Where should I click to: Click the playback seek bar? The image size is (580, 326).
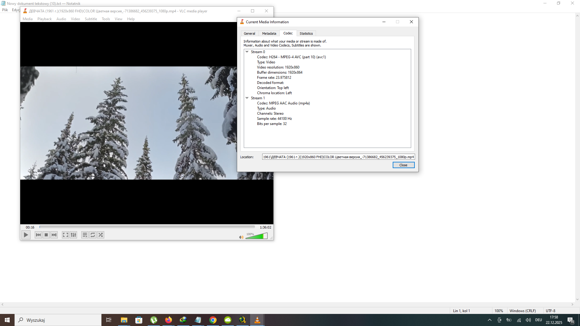147,227
